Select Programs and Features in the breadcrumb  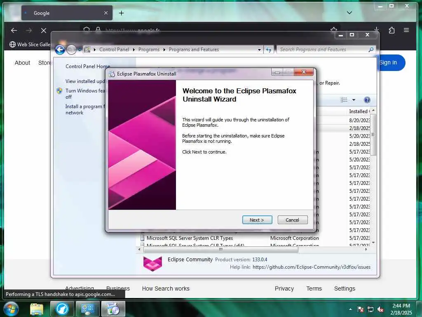click(x=194, y=50)
